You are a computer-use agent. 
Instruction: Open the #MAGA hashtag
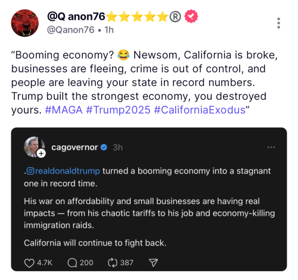pos(64,110)
